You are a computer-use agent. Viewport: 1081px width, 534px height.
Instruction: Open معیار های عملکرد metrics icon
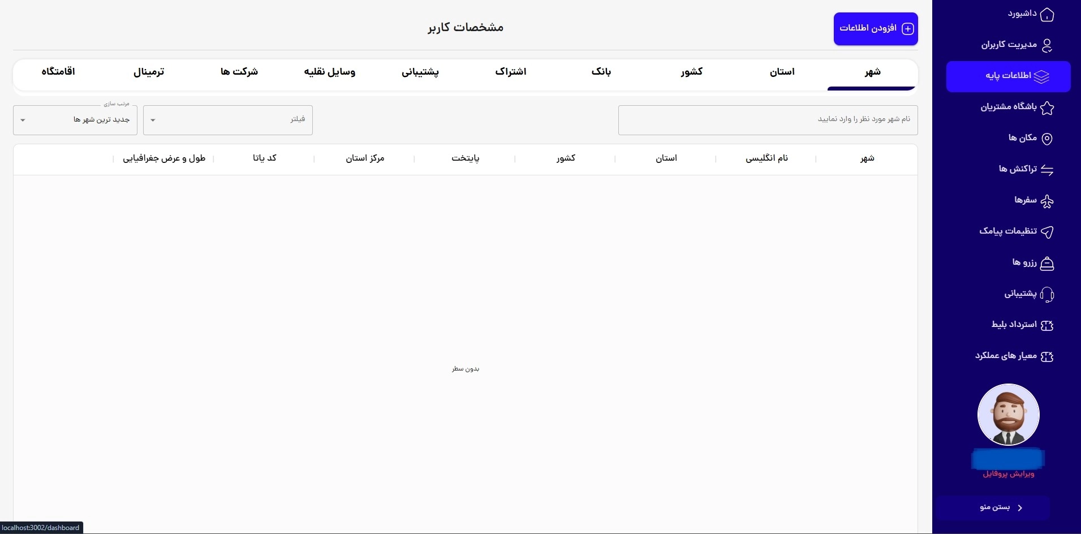(1048, 356)
